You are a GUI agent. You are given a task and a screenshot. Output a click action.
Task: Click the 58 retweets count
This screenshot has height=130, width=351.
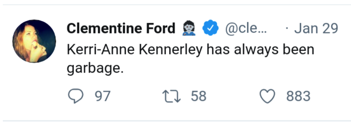coord(198,96)
